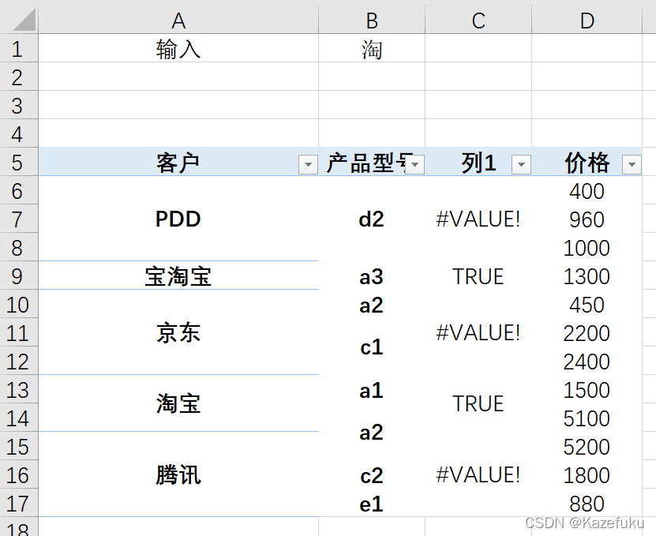656x536 pixels.
Task: Click product model cell e1
Action: 372,504
